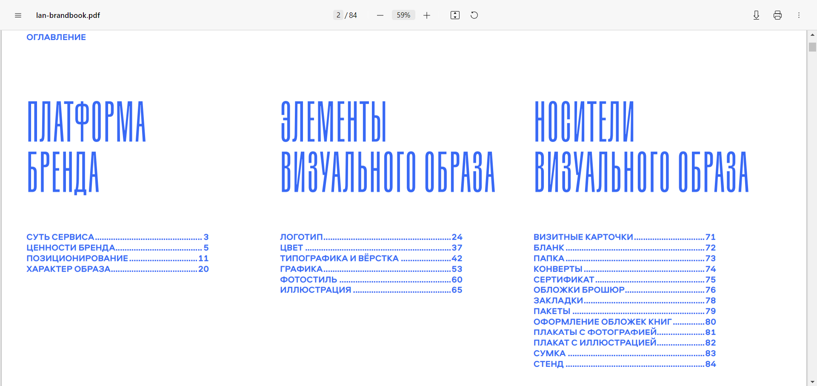Screen dimensions: 817x386
Task: Click the vertical scrollbar thumb
Action: (x=812, y=47)
